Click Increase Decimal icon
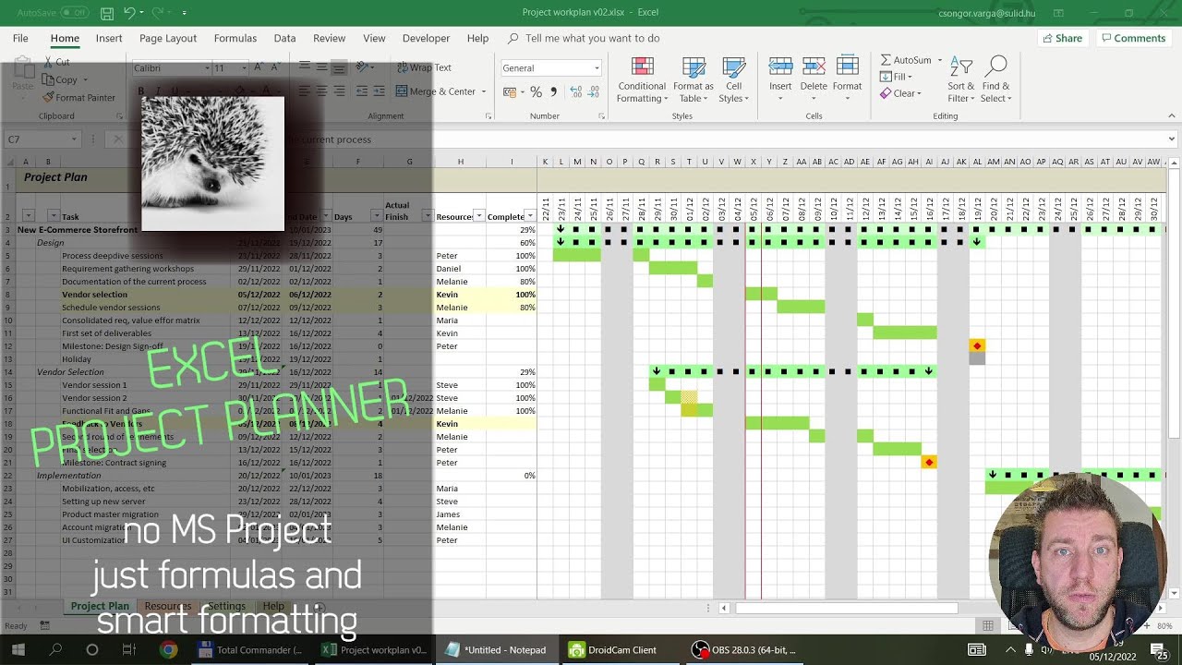Screen dimensions: 1182x665 [576, 91]
